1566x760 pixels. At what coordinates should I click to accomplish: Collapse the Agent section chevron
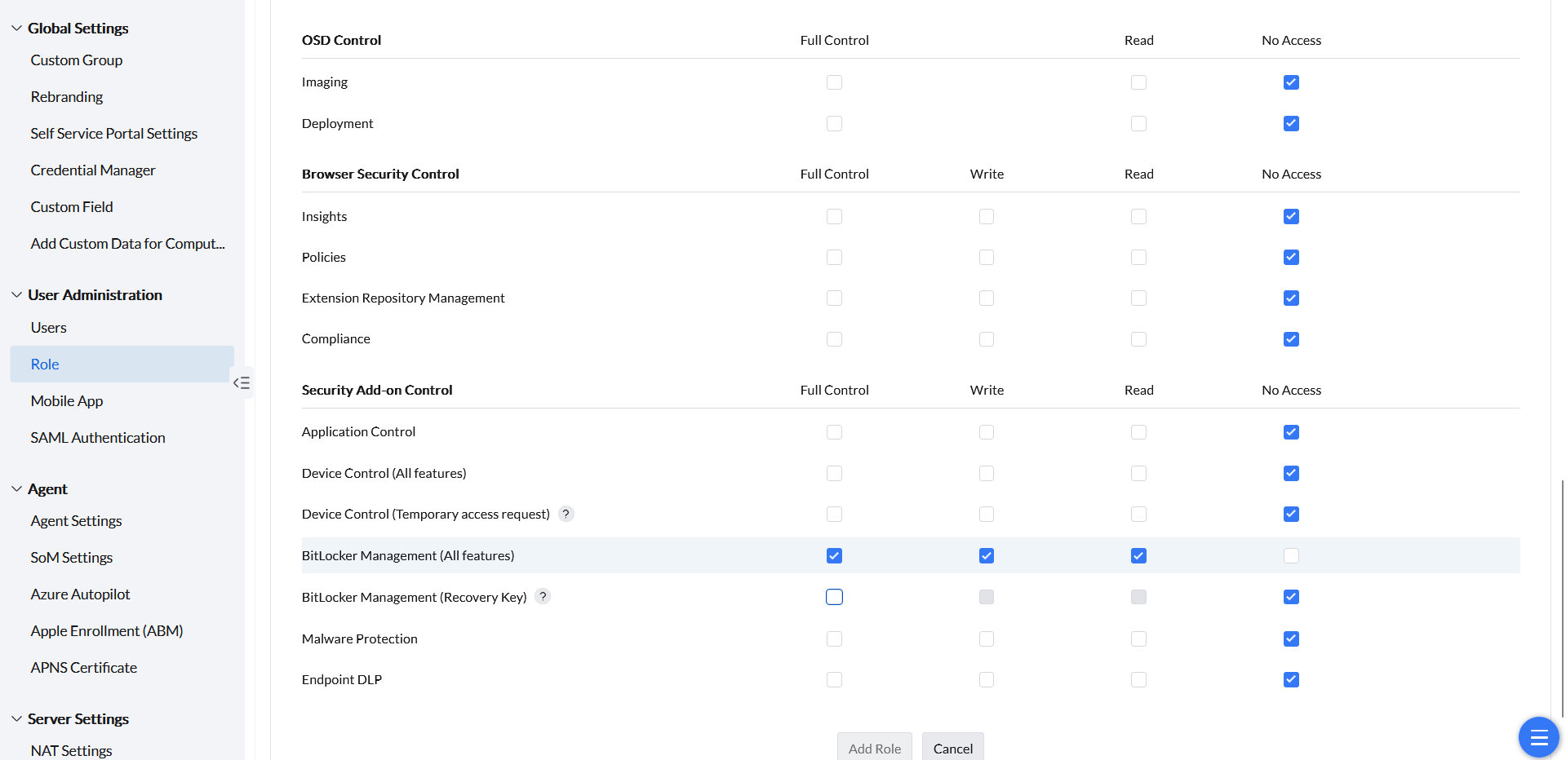coord(16,489)
